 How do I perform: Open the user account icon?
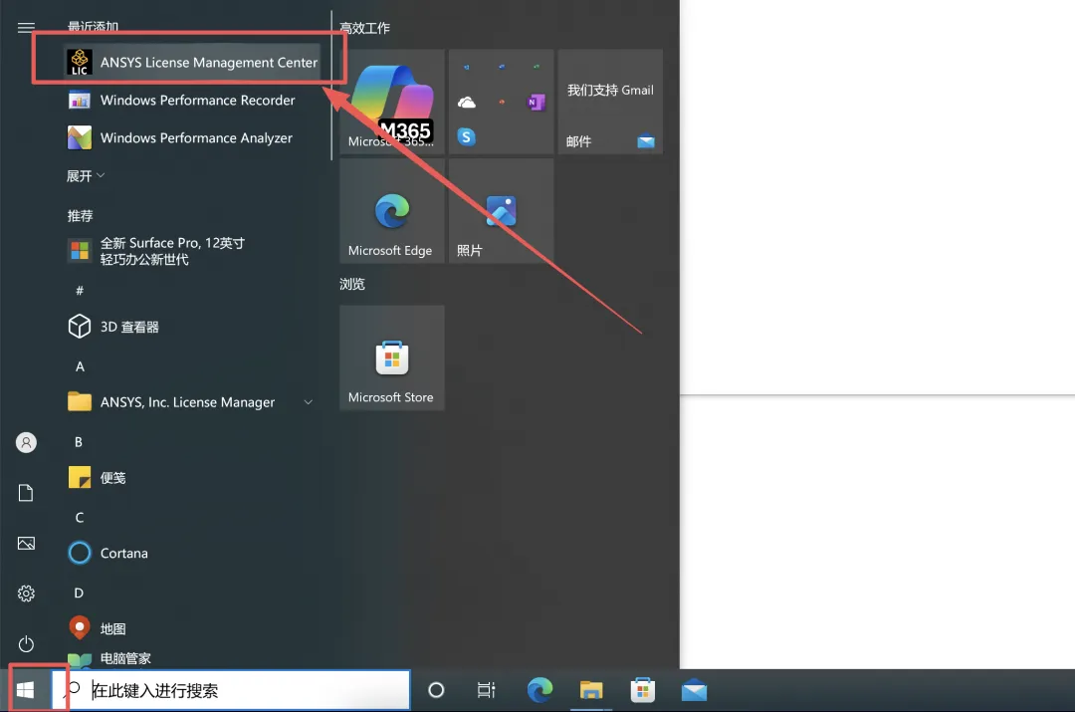[26, 442]
